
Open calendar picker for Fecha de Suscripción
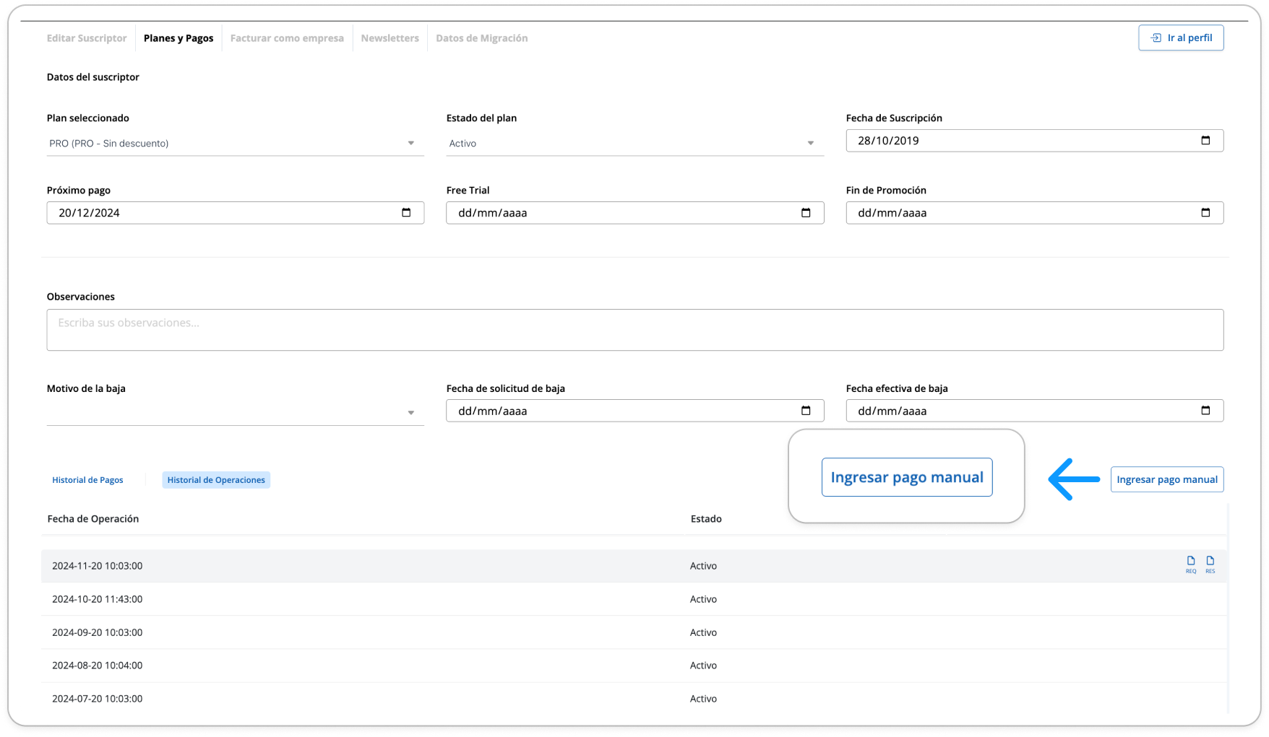click(1205, 141)
